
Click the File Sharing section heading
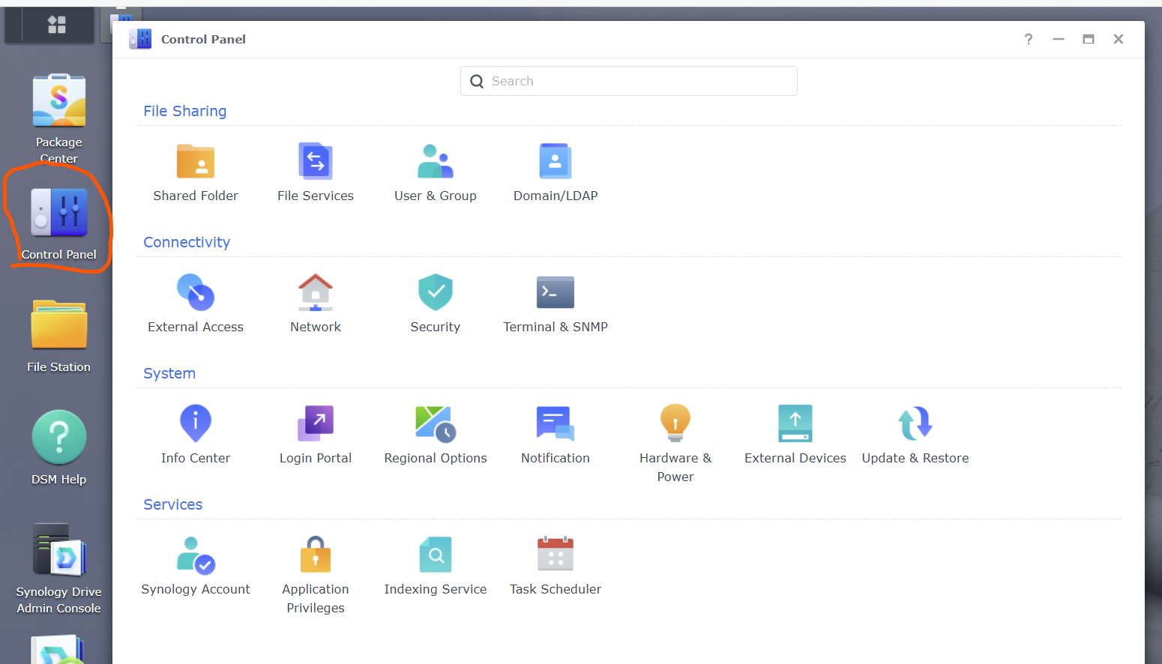185,111
